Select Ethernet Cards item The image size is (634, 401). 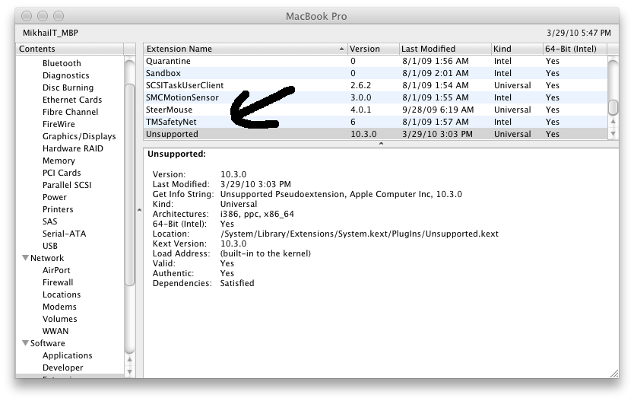(x=72, y=100)
